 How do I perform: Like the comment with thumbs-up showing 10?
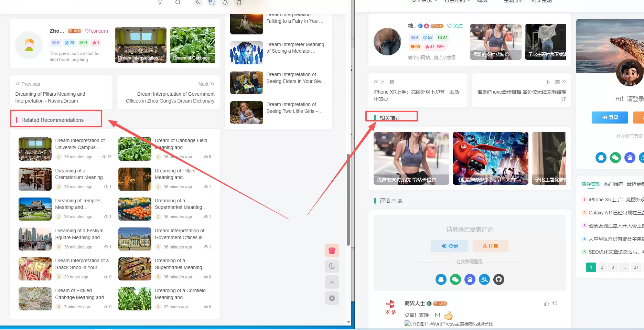click(550, 304)
